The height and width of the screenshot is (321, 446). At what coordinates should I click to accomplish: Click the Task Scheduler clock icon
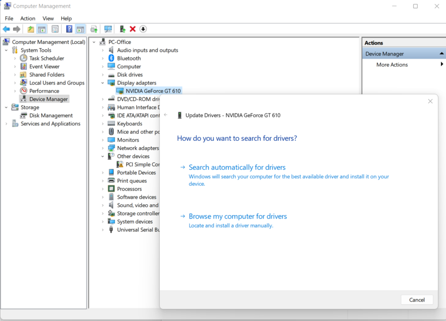click(24, 58)
